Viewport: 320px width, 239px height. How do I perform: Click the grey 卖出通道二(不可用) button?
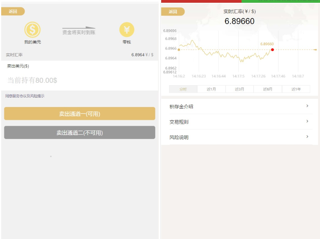[80, 133]
